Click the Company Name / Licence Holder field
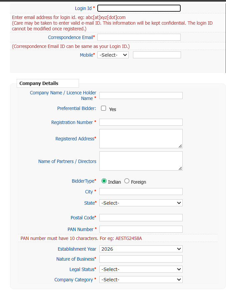 (141, 96)
